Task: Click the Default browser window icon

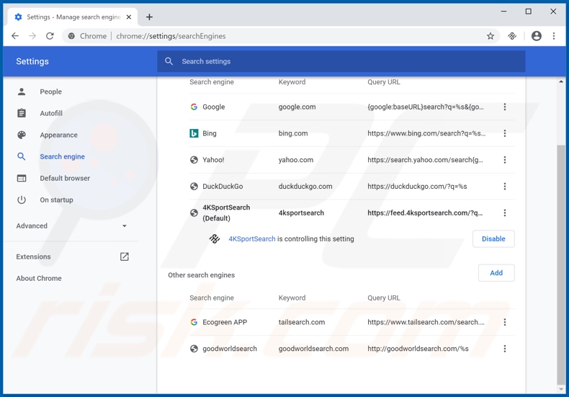Action: pyautogui.click(x=22, y=178)
